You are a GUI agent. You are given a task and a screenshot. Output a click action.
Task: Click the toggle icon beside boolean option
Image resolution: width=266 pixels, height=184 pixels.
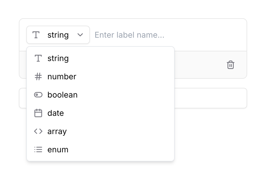point(38,95)
